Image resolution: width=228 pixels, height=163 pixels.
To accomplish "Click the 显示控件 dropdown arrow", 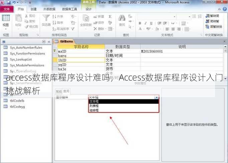I will [157, 97].
